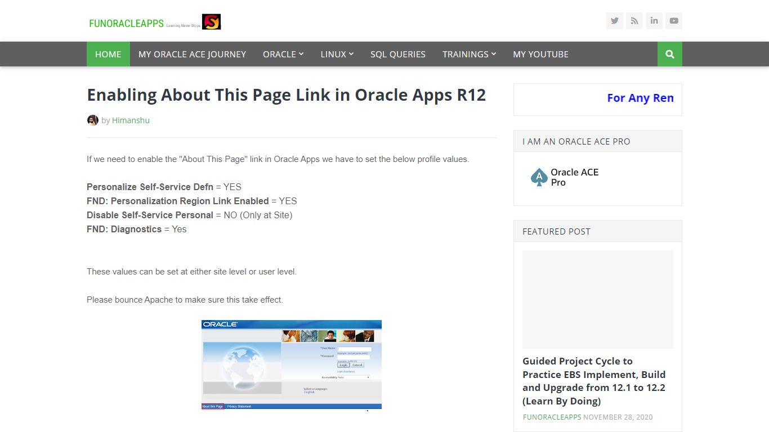Click the NOVEMBER 28, 2020 date
This screenshot has width=769, height=432.
point(618,417)
